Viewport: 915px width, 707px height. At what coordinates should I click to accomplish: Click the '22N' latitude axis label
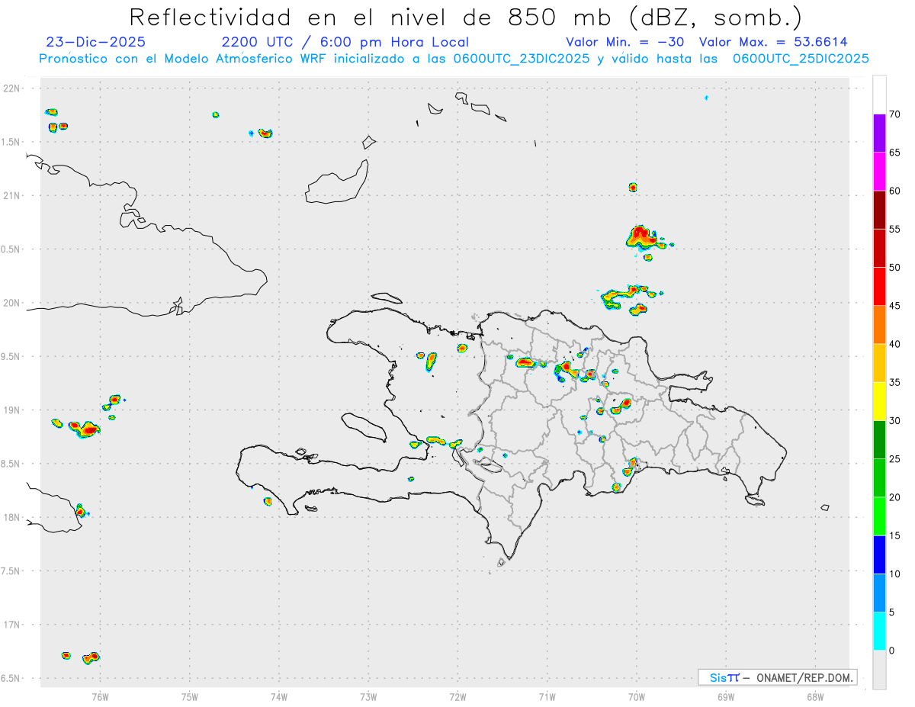[13, 88]
